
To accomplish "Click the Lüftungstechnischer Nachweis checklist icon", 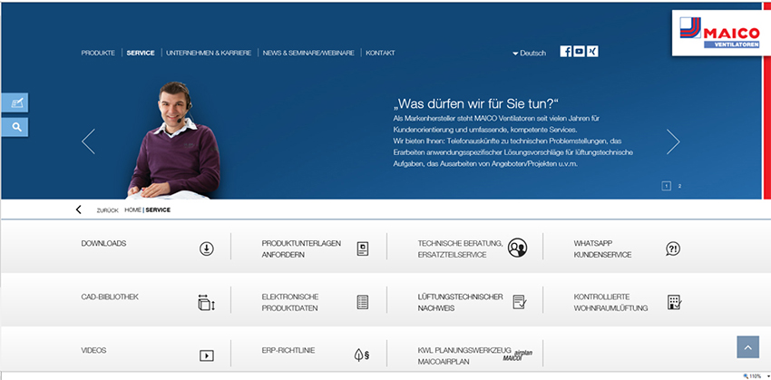I will [x=519, y=302].
